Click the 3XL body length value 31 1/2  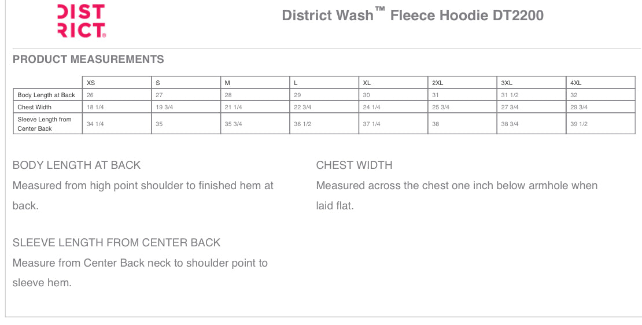(x=510, y=95)
